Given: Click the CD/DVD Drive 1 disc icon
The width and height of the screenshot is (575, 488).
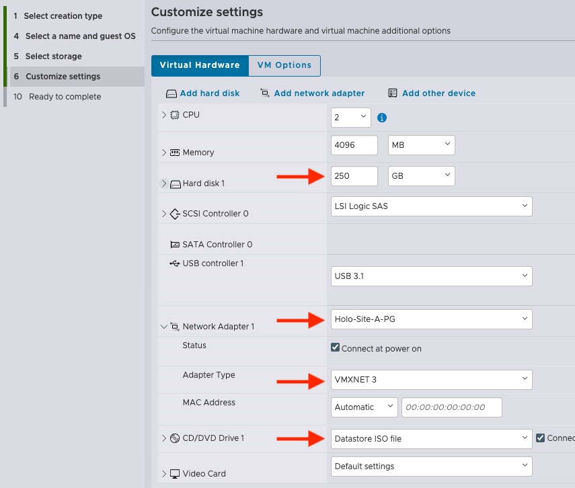Looking at the screenshot, I should click(x=175, y=438).
